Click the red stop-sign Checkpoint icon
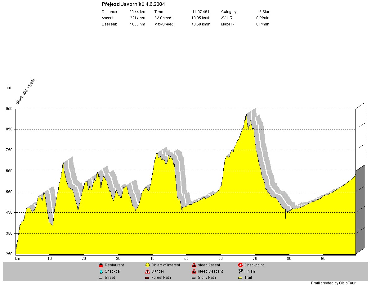 pos(240,265)
